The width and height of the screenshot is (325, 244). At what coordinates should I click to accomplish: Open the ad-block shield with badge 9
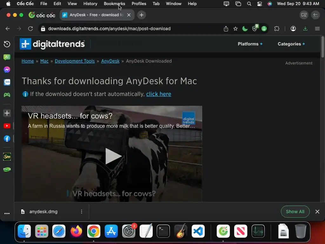[x=255, y=28]
